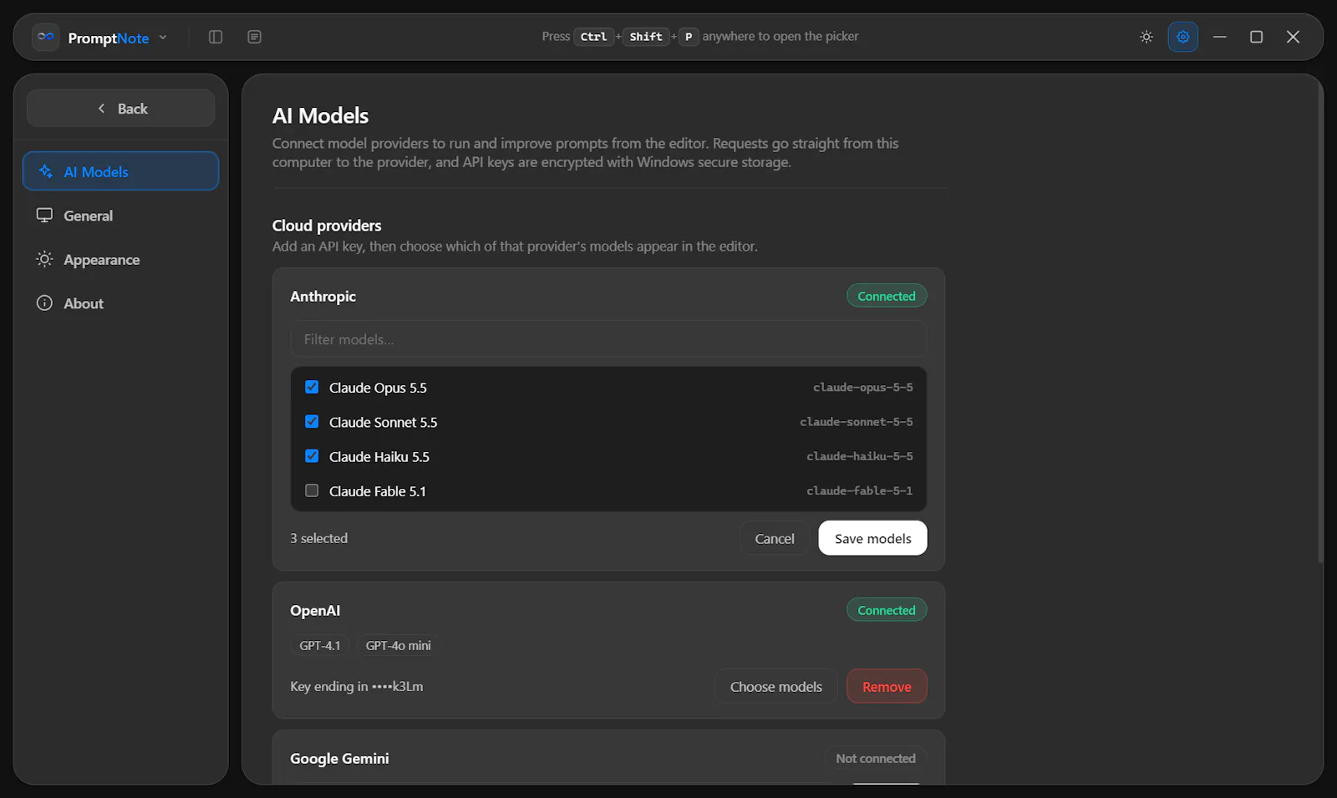
Task: Click the note list view icon
Action: pos(255,37)
